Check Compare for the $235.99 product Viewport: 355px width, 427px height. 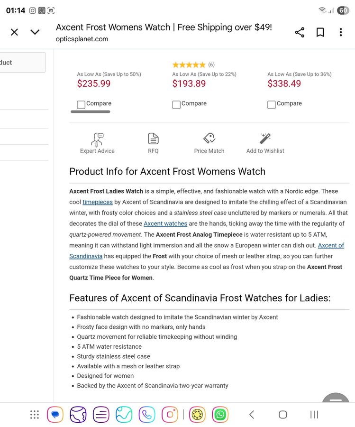(x=81, y=104)
